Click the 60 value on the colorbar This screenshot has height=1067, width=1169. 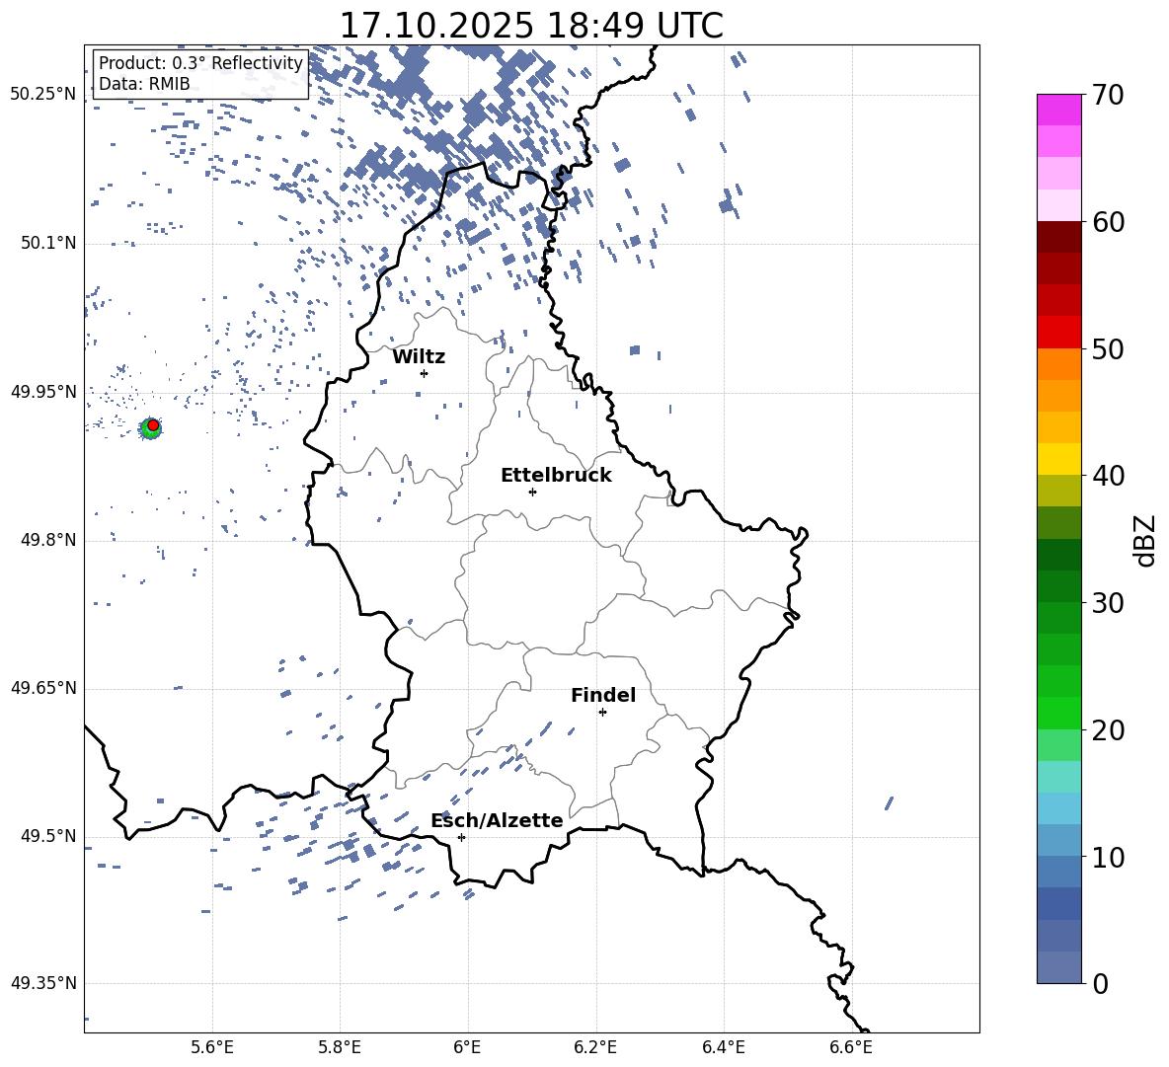pyautogui.click(x=1108, y=222)
